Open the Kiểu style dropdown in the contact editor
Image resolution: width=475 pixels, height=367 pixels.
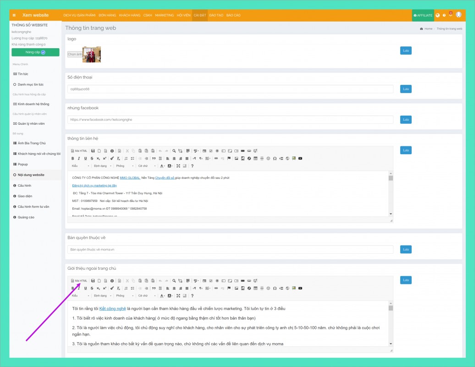coord(80,166)
